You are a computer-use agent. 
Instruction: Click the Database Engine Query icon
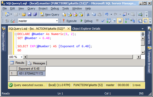[64, 14]
